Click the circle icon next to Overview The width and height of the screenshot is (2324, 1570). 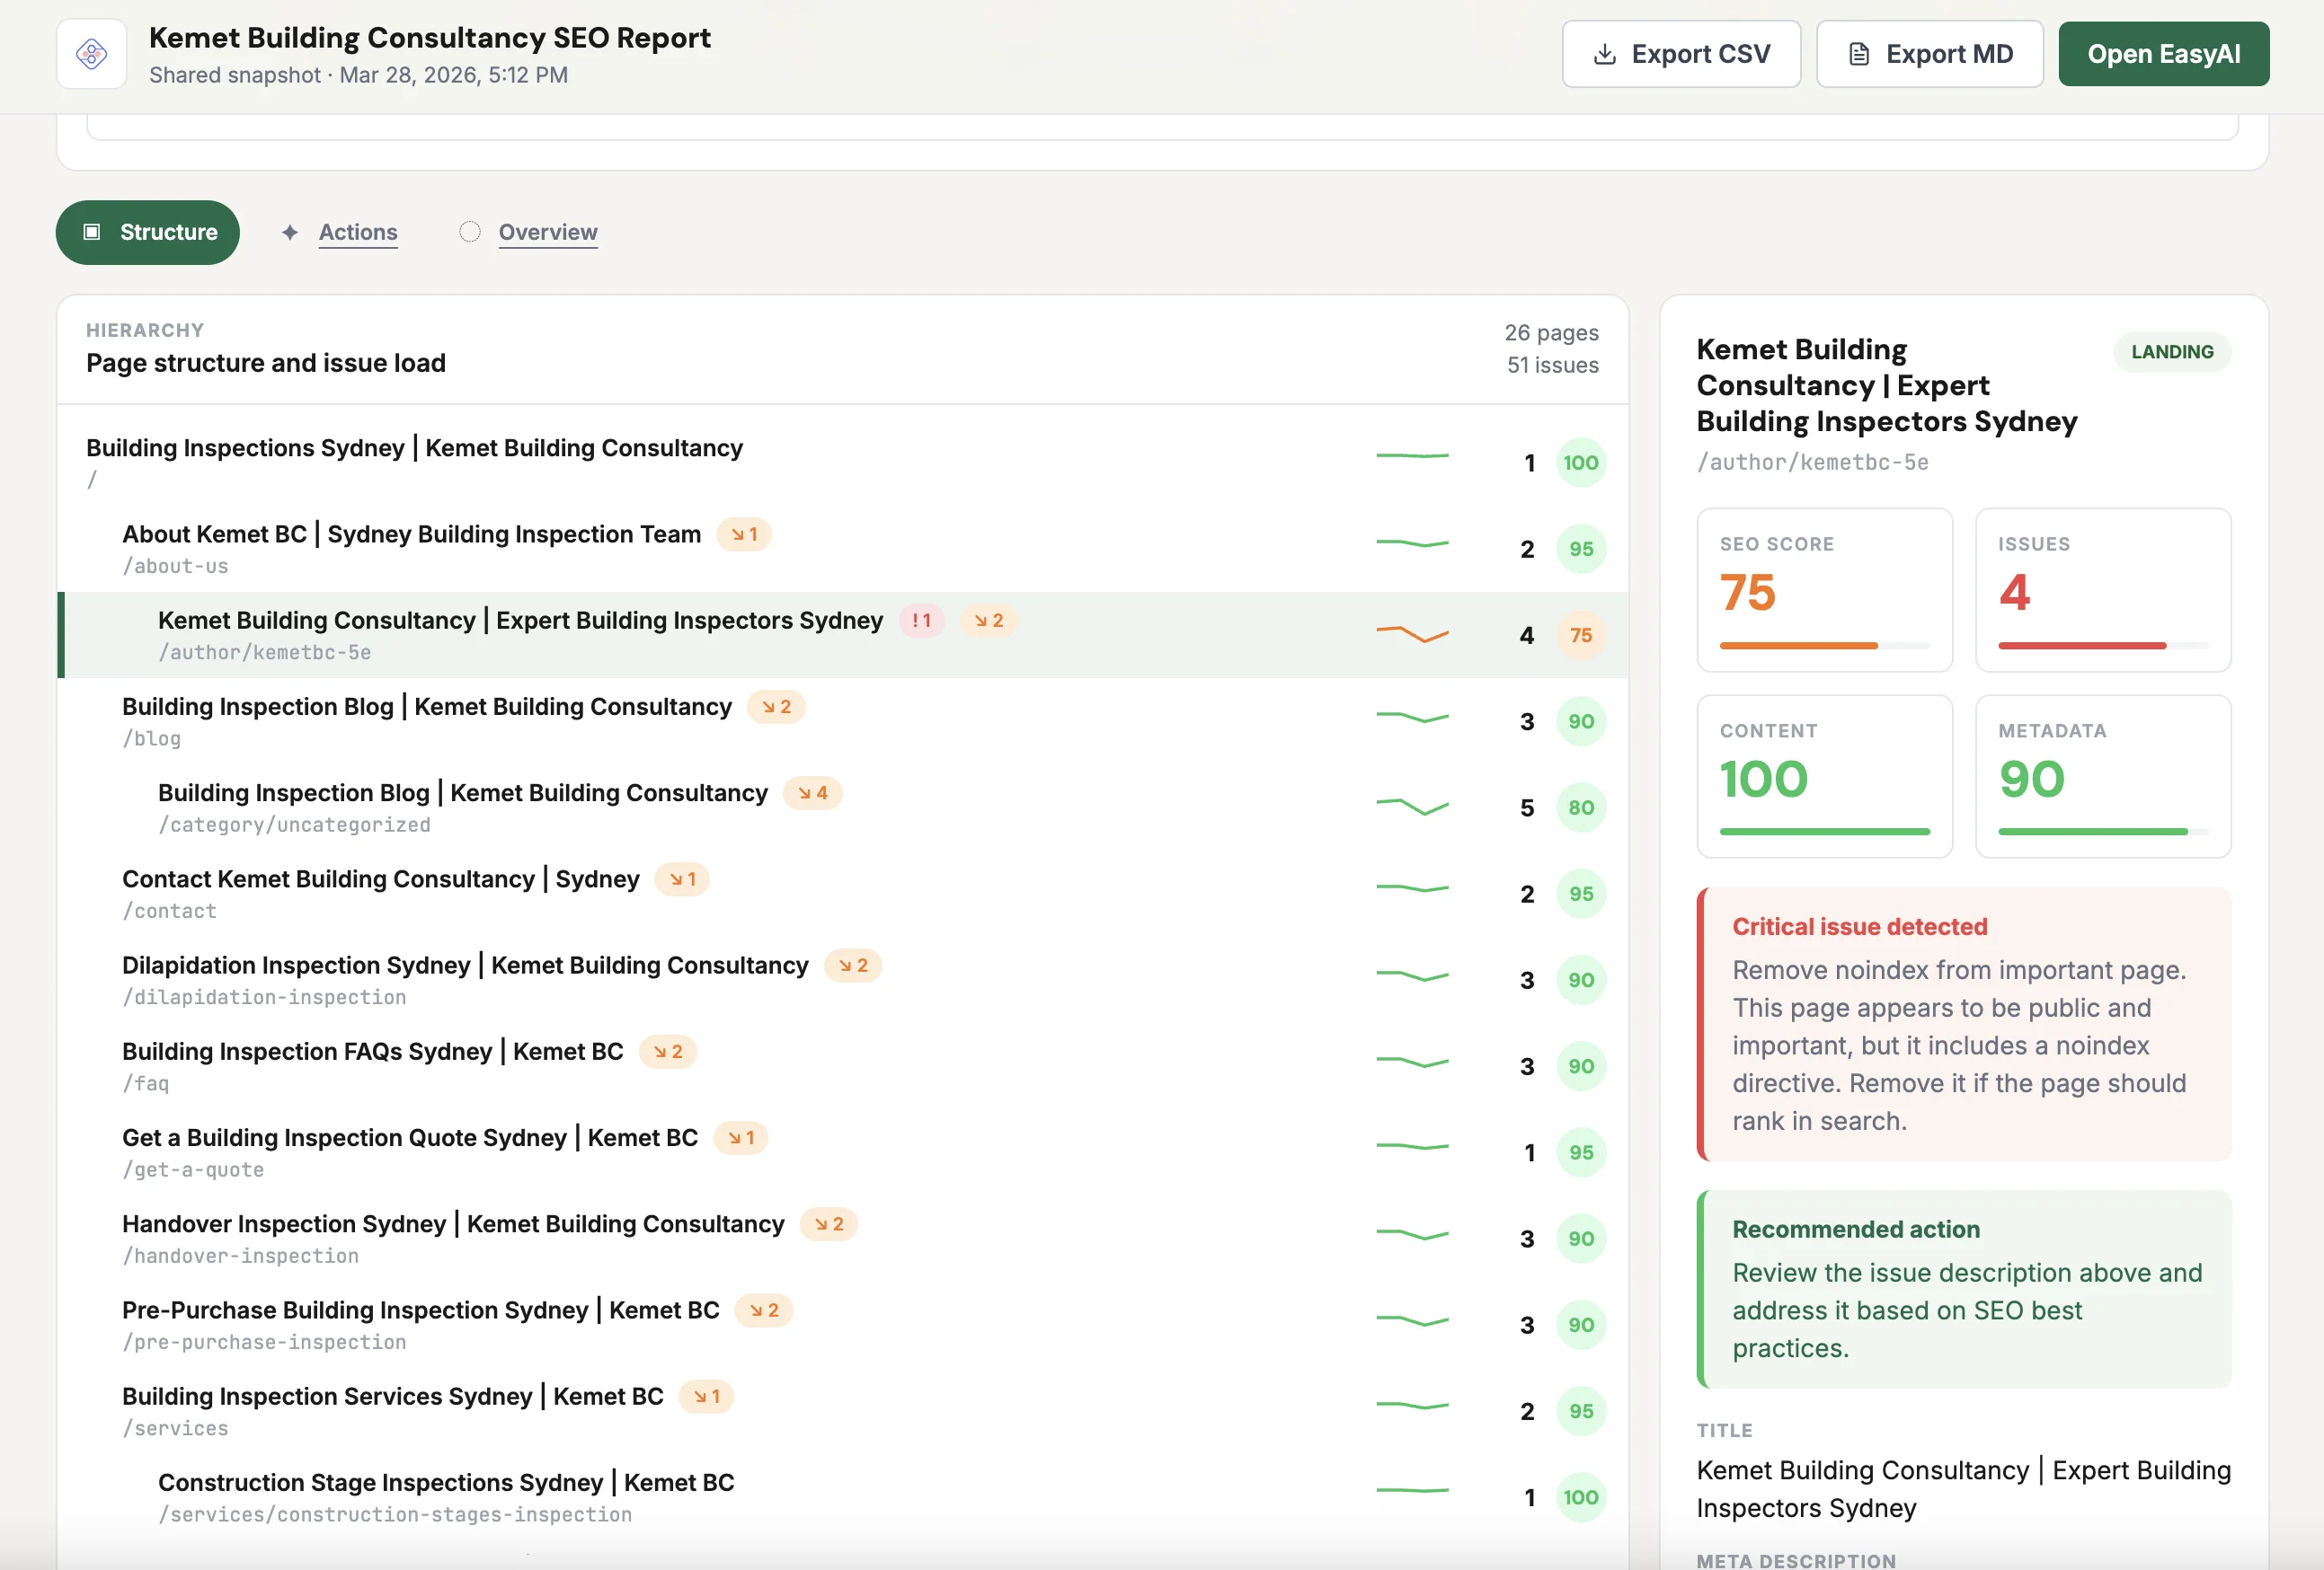(470, 231)
